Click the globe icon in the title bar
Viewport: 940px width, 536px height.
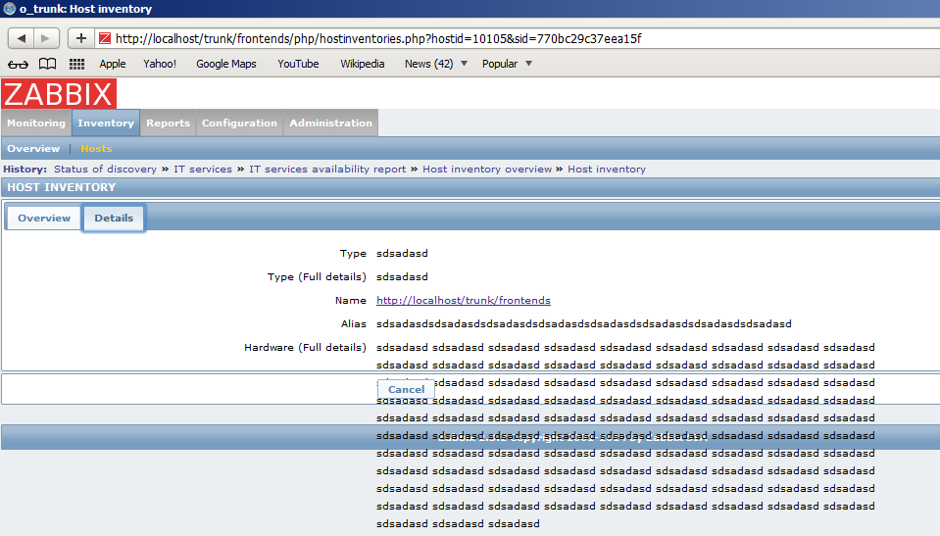click(9, 9)
